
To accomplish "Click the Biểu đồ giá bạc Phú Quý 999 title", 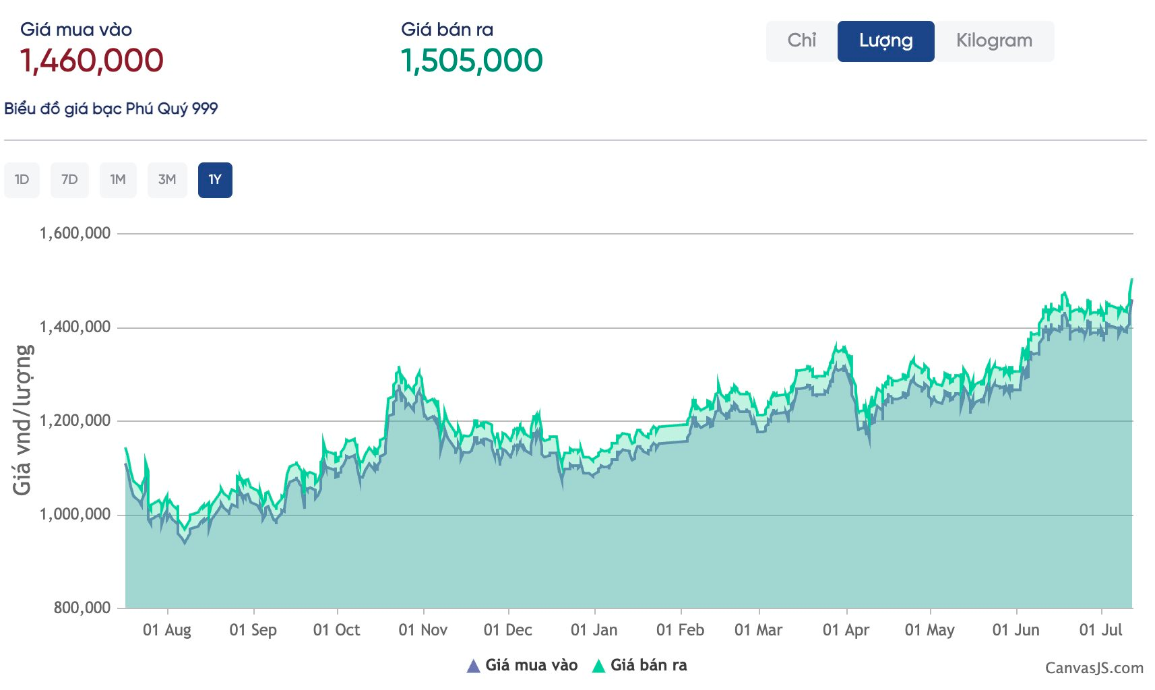I will point(111,108).
